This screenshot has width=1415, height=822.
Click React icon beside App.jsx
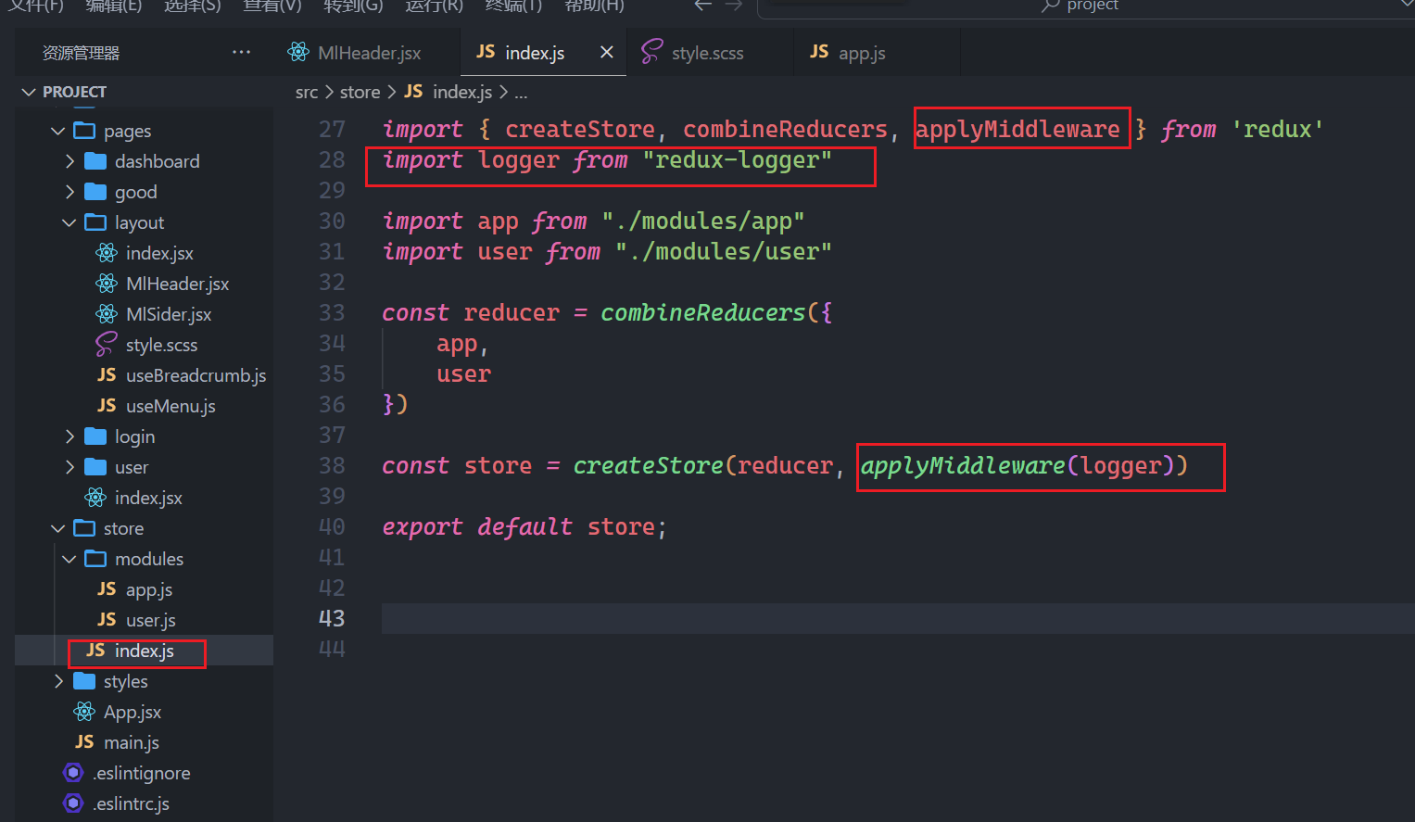(84, 712)
